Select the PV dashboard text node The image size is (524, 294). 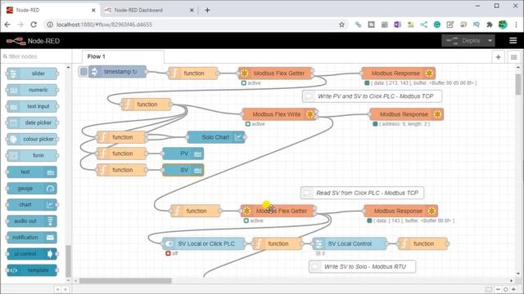point(183,154)
